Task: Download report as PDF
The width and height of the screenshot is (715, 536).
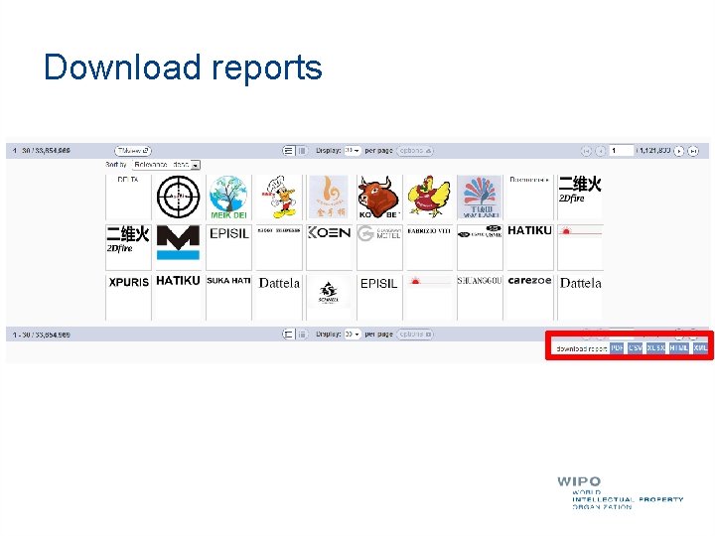Action: click(617, 347)
